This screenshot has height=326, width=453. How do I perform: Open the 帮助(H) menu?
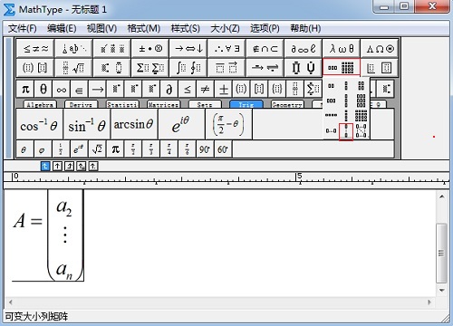tap(305, 29)
